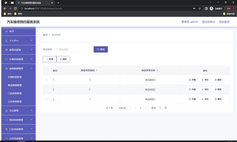Screen dimensions: 237x142
Task: Click the 商品类型1 name cell
Action: tap(150, 99)
